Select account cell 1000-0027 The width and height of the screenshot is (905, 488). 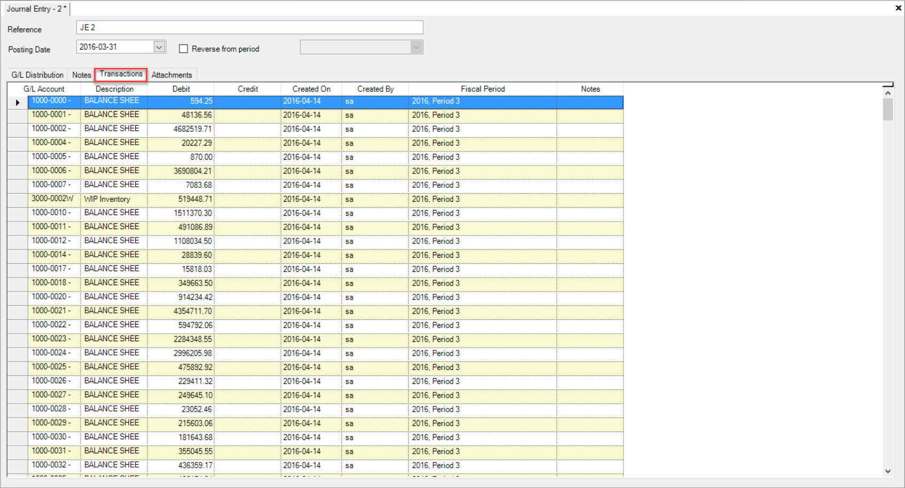click(x=54, y=396)
